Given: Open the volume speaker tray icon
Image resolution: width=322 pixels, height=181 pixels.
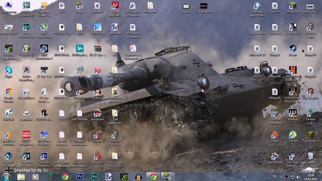Looking at the screenshot, I should point(298,177).
